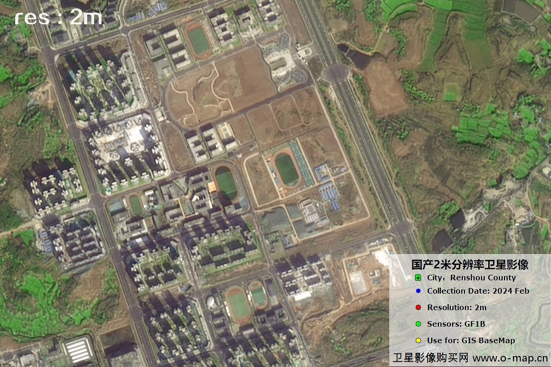Click the topmost green football field
Viewport: 551px width, 367px height.
(199, 40)
